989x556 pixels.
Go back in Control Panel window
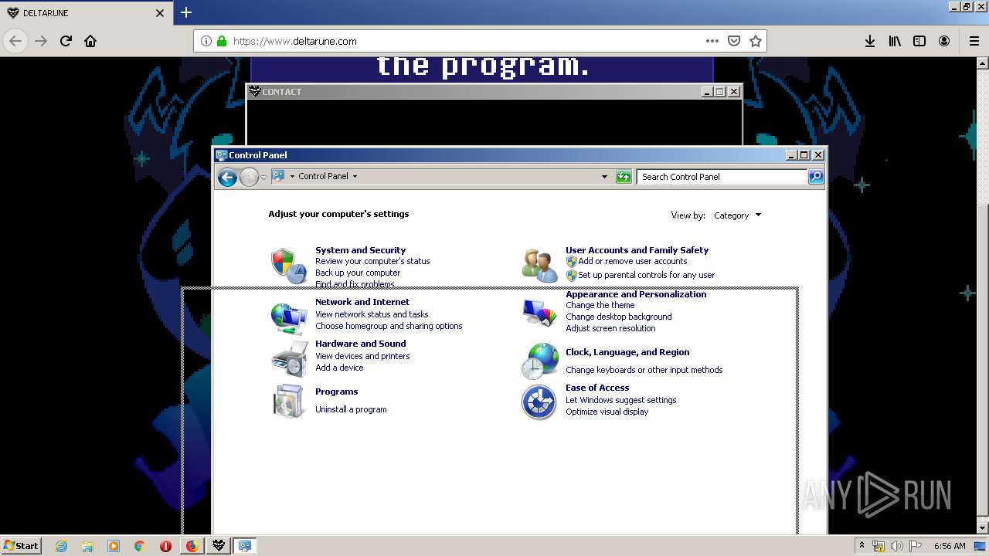(x=227, y=178)
